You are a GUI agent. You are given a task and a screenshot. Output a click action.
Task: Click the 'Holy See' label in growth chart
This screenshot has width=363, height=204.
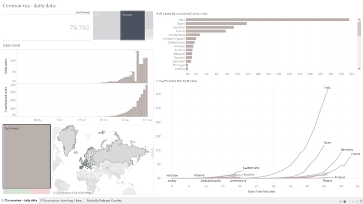172,176
